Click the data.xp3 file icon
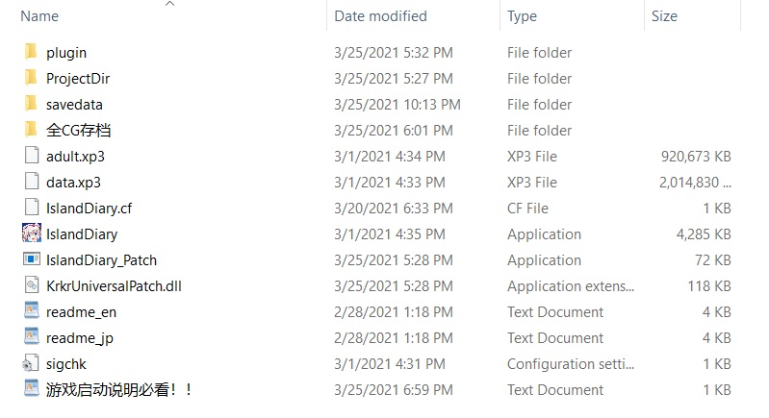The height and width of the screenshot is (418, 769). click(31, 182)
